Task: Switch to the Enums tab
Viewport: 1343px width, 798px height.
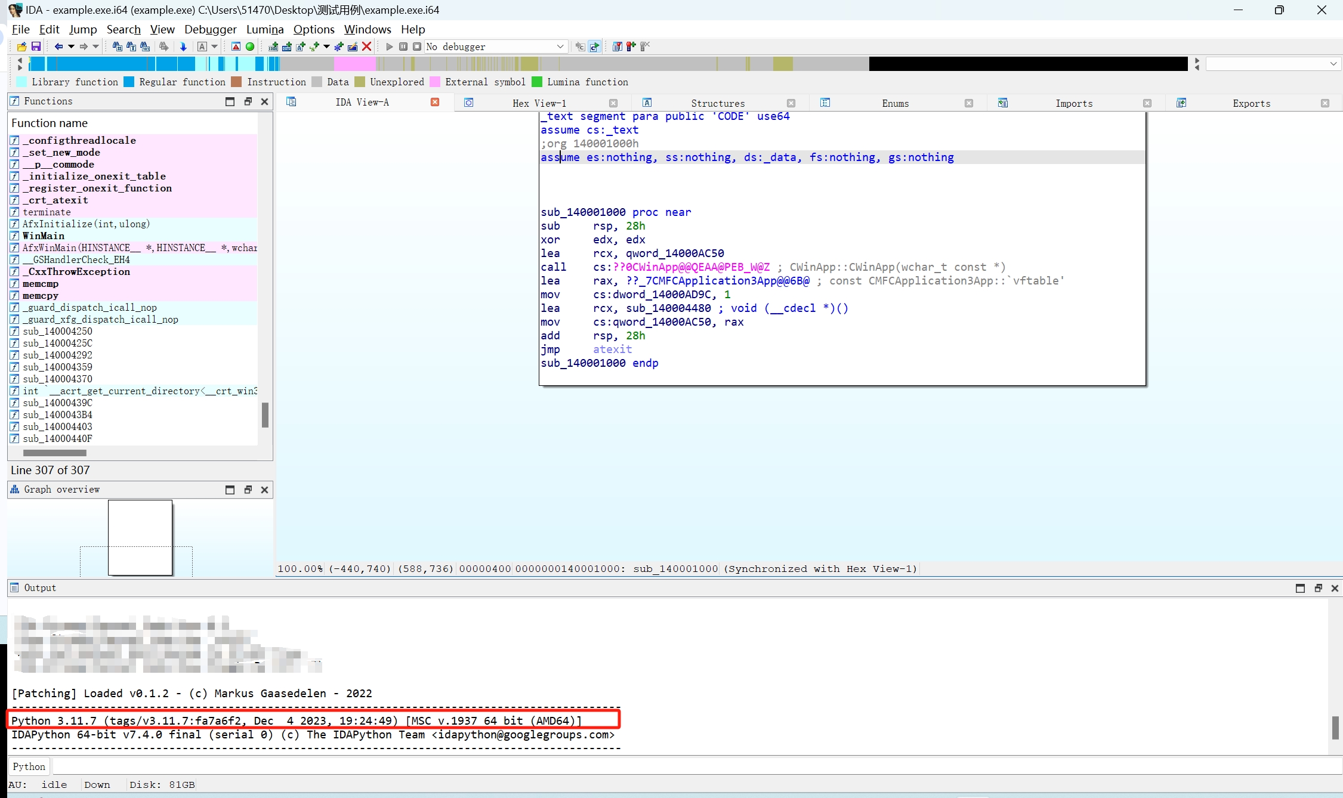Action: [895, 103]
